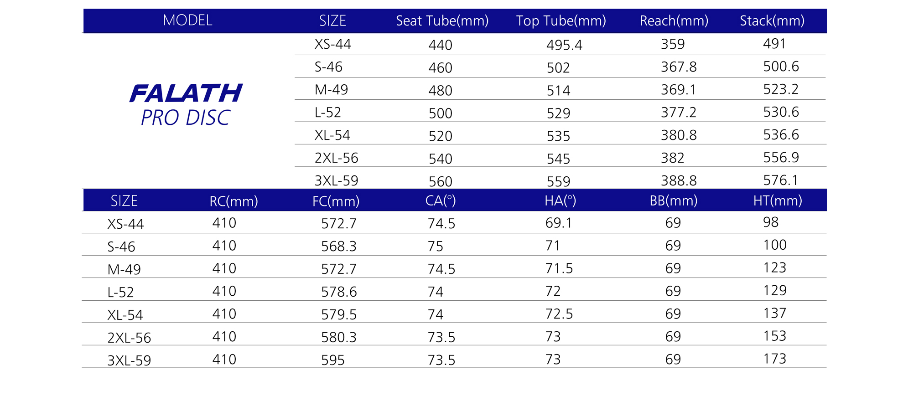Click the MODEL column header

(x=187, y=21)
